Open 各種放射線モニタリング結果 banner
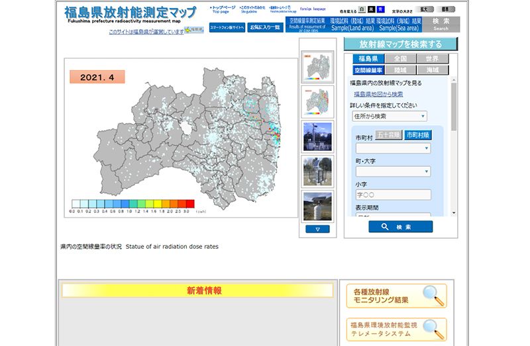Screen dimensions: 530x346 tap(396, 296)
